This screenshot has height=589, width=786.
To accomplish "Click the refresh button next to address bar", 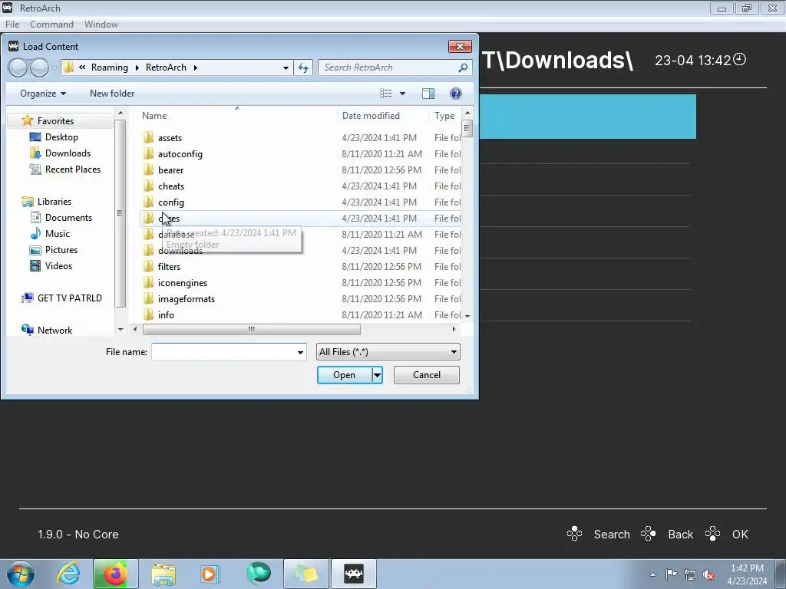I will 303,67.
